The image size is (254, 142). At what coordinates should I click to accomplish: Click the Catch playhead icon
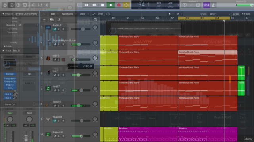coord(108,14)
